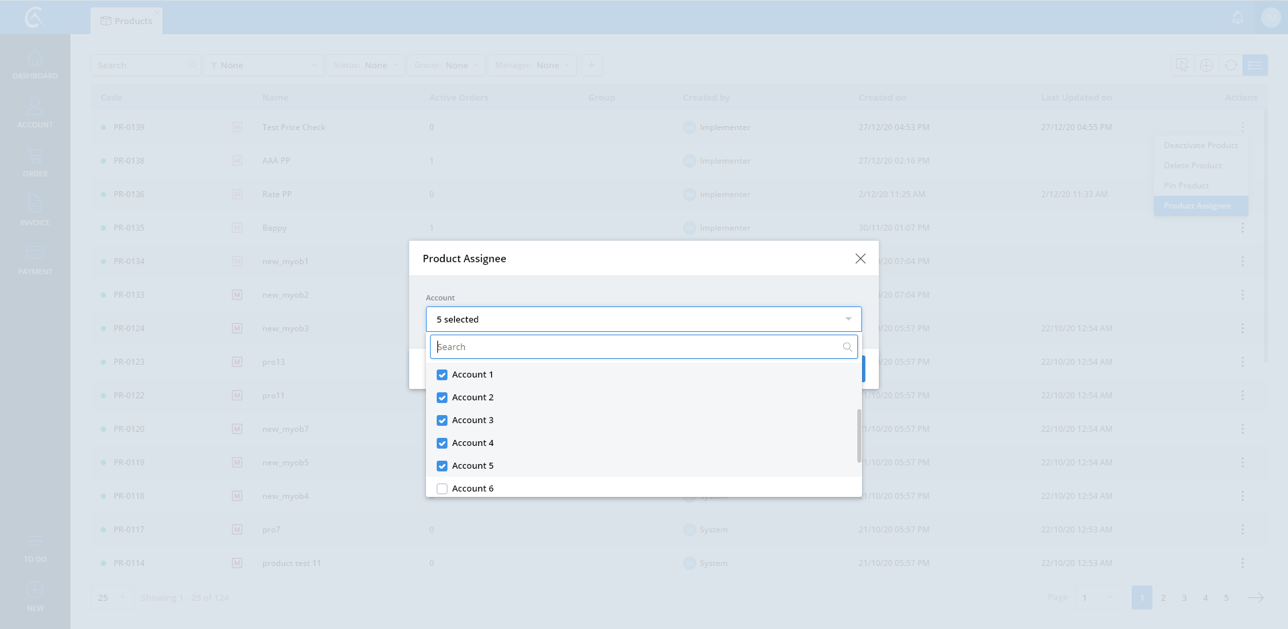Collapse the '5 selected' Account dropdown
The height and width of the screenshot is (629, 1288).
[848, 319]
